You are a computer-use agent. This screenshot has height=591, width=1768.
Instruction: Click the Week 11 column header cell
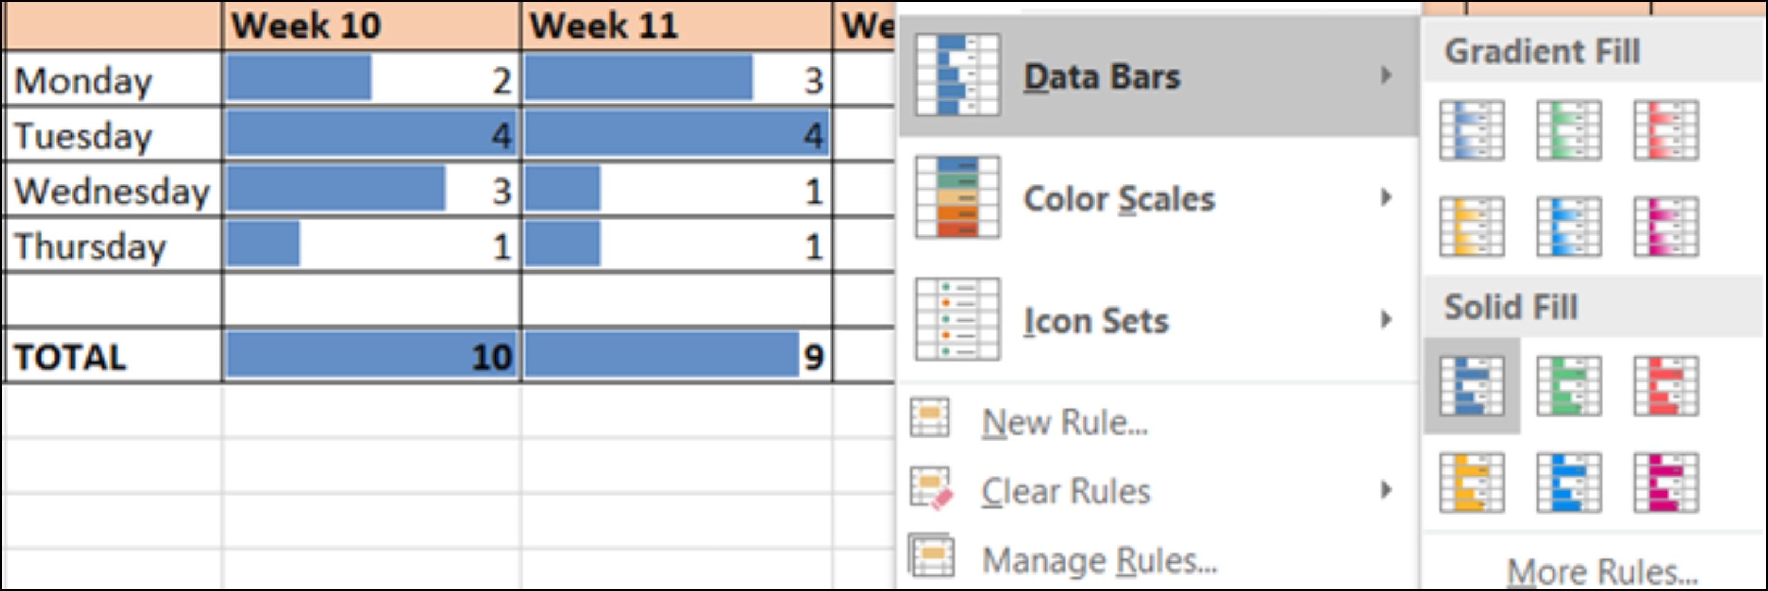(676, 26)
